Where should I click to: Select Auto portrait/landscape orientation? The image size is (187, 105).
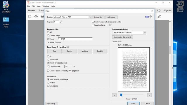point(48,79)
